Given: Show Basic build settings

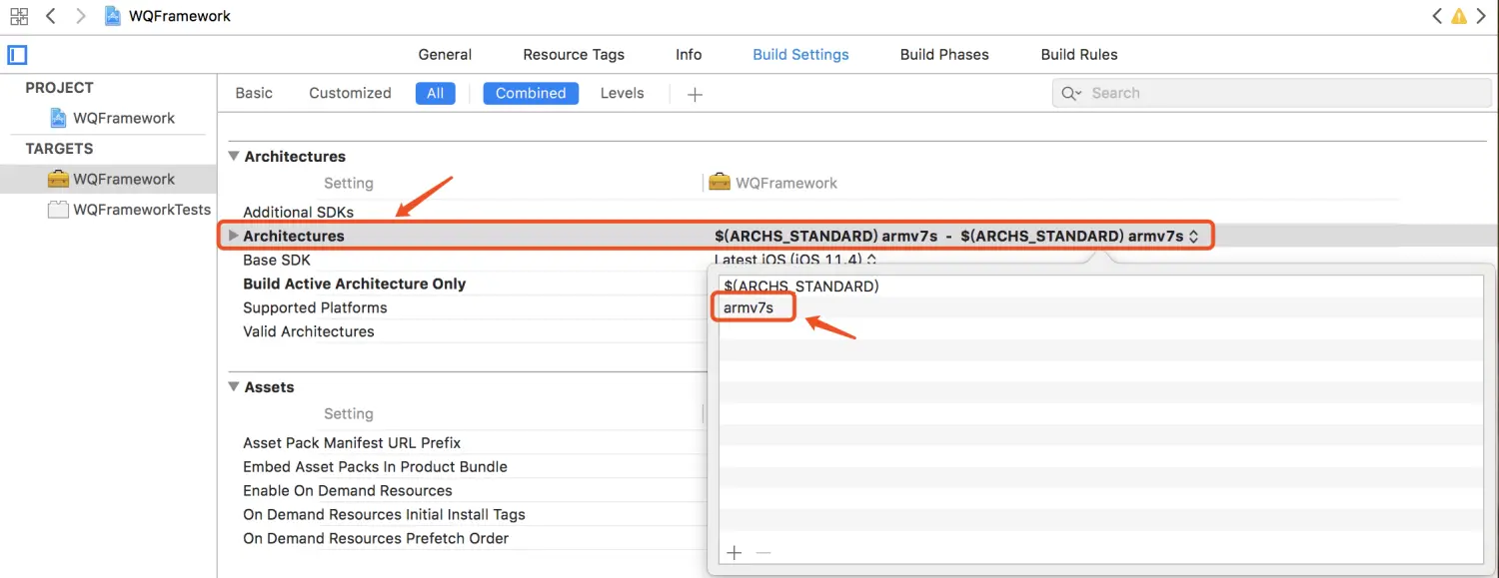Looking at the screenshot, I should (x=254, y=93).
